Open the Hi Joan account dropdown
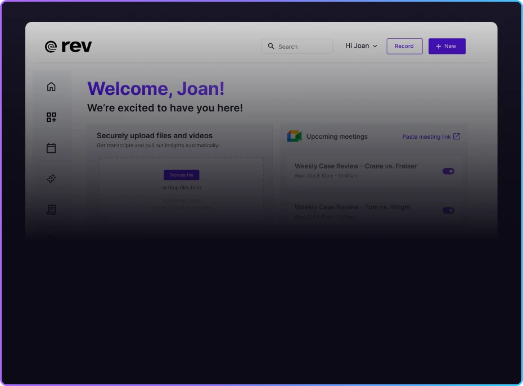 [x=360, y=46]
